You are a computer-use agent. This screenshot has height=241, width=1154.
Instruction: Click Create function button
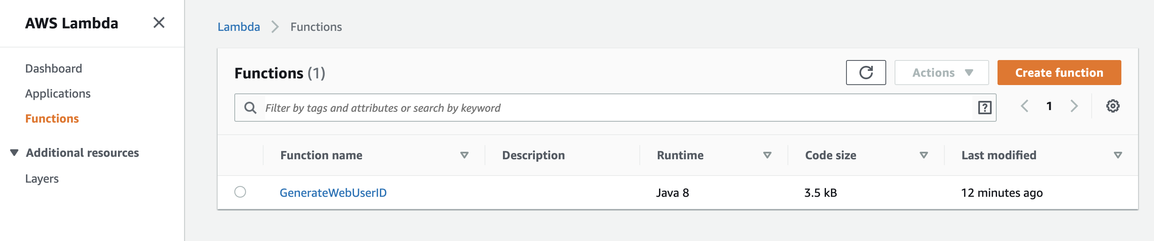(1059, 73)
